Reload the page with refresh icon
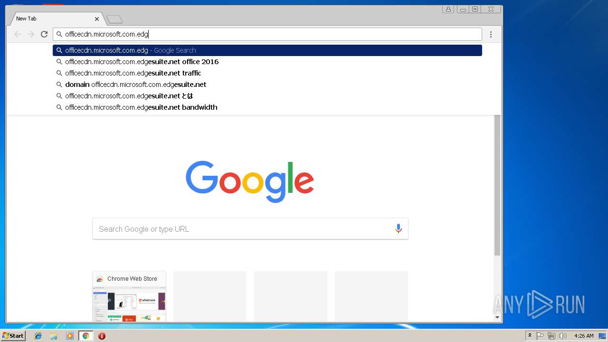 click(44, 34)
